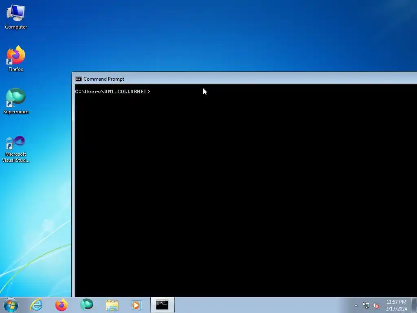Open Windows Media Player from the taskbar
The height and width of the screenshot is (313, 417).
click(x=137, y=305)
